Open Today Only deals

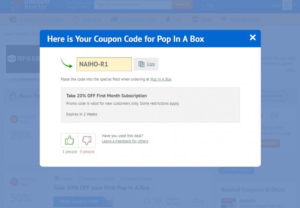click(x=91, y=19)
